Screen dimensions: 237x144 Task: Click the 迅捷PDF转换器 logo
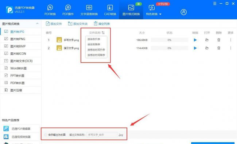point(9,10)
